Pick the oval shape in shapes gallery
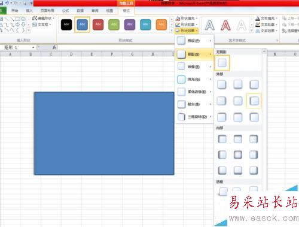This screenshot has width=299, height=227. (23, 19)
